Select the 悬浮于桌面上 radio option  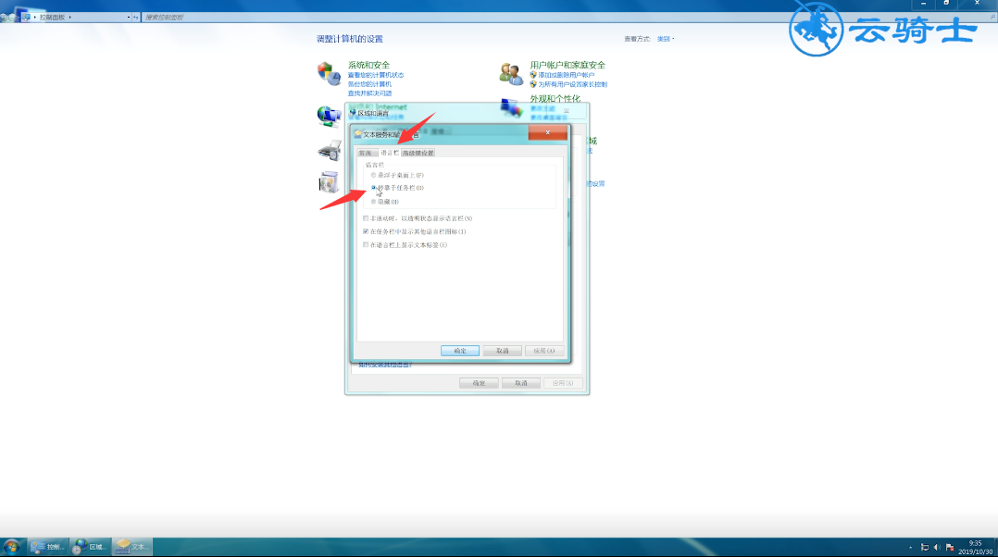374,175
